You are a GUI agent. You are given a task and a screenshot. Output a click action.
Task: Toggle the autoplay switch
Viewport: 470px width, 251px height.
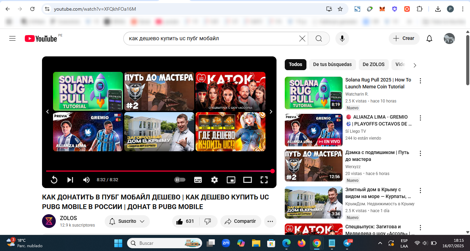[180, 179]
